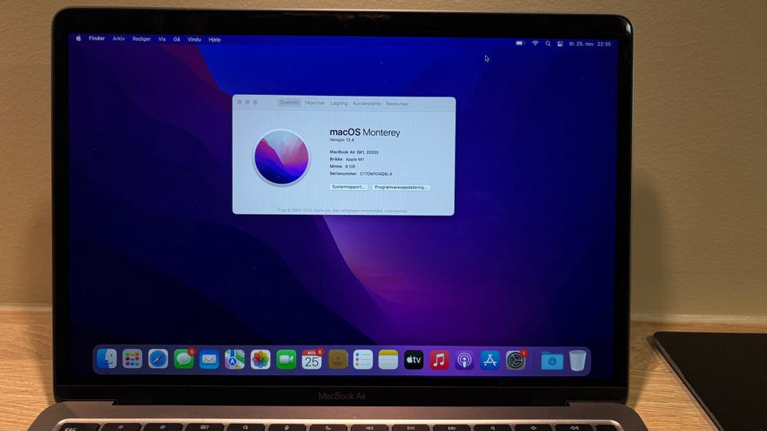Open the Mail app icon
Viewport: 767px width, 431px height.
pos(209,360)
